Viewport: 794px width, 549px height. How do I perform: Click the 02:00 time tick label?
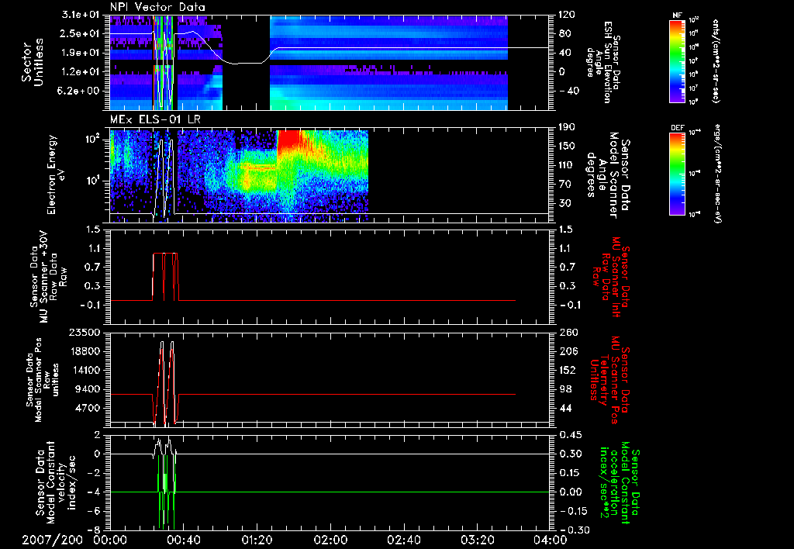(x=330, y=540)
